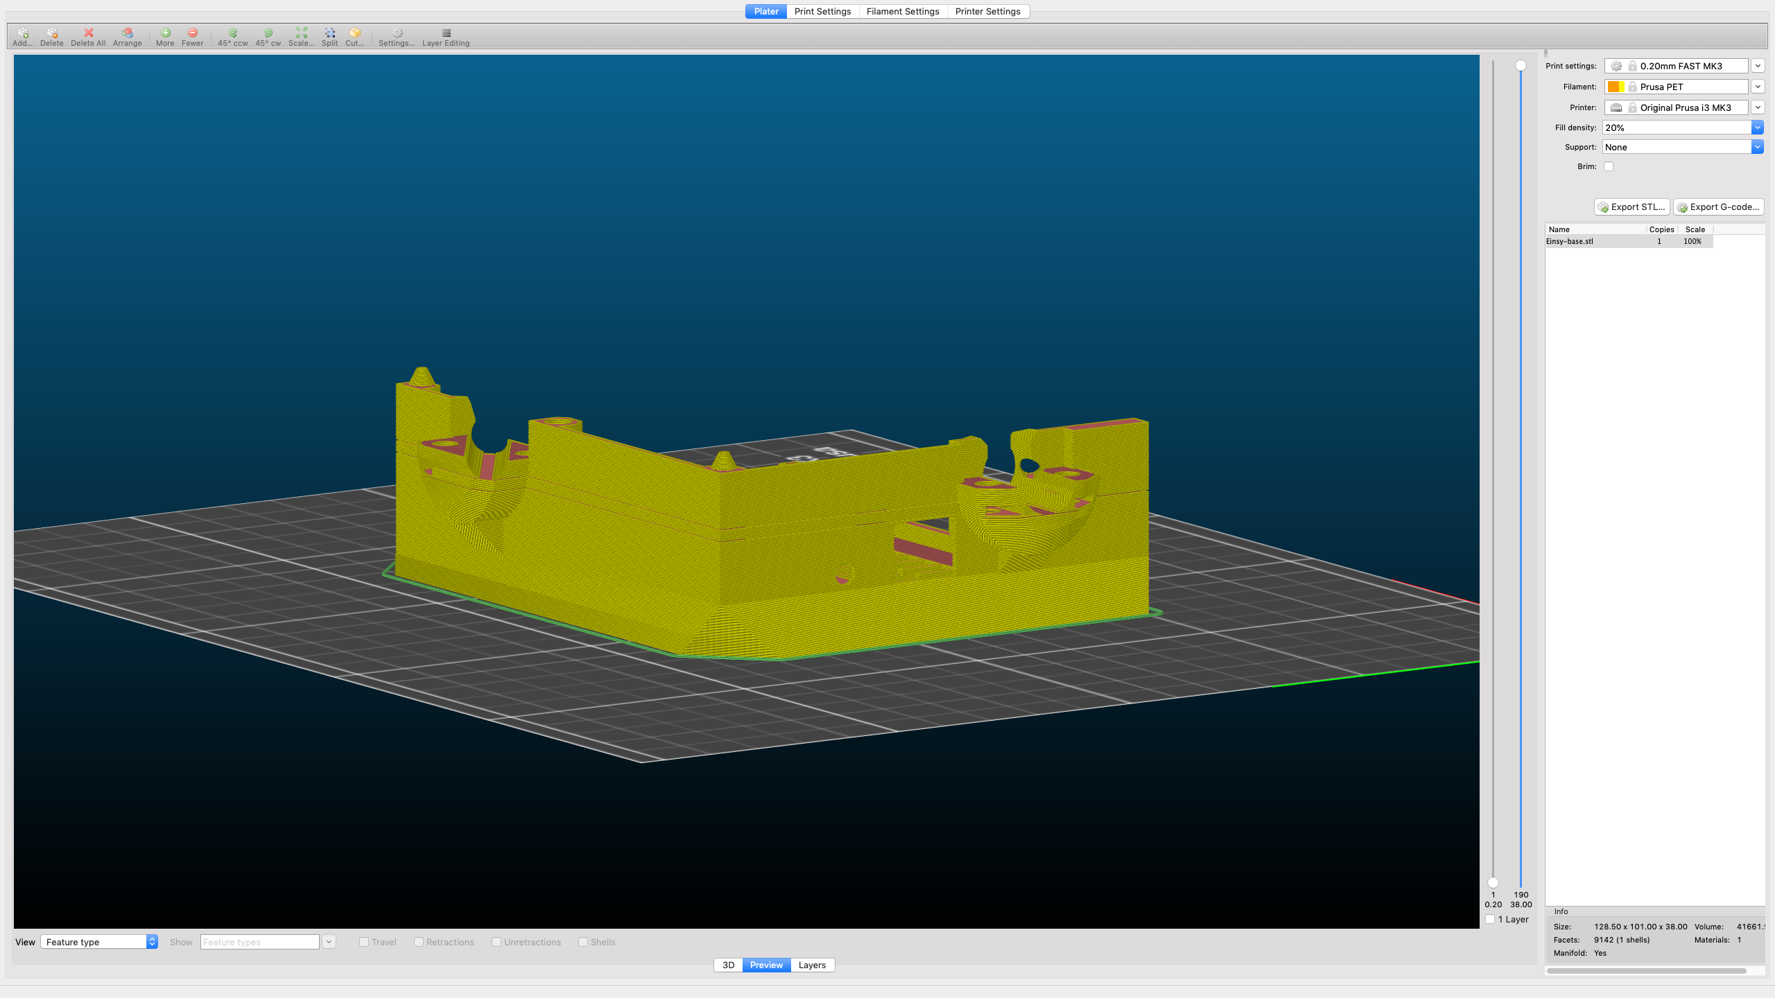1775x998 pixels.
Task: Open the View Feature type dropdown
Action: pyautogui.click(x=99, y=942)
